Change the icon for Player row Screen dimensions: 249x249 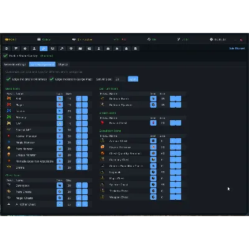click(60, 105)
